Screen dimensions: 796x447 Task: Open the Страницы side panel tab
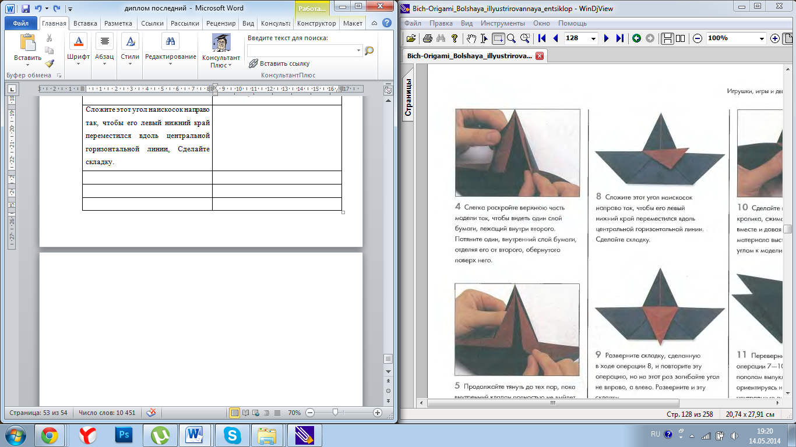pyautogui.click(x=408, y=97)
